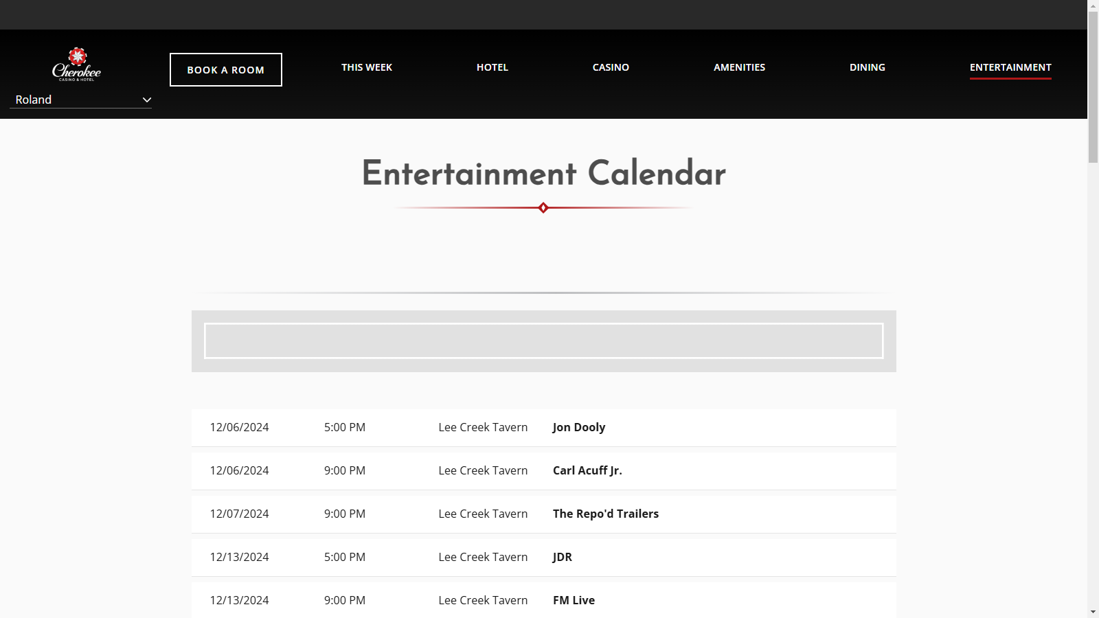Viewport: 1099px width, 618px height.
Task: Click the 9:00 PM time for Carl Acuff Jr.
Action: [345, 470]
